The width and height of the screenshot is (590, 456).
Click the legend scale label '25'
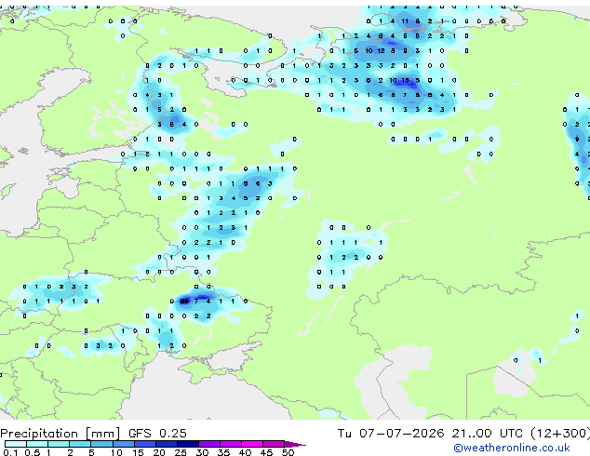click(x=181, y=452)
